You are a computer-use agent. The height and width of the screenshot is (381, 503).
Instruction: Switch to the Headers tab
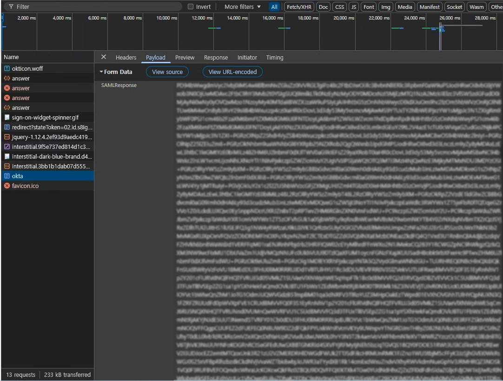tap(126, 58)
